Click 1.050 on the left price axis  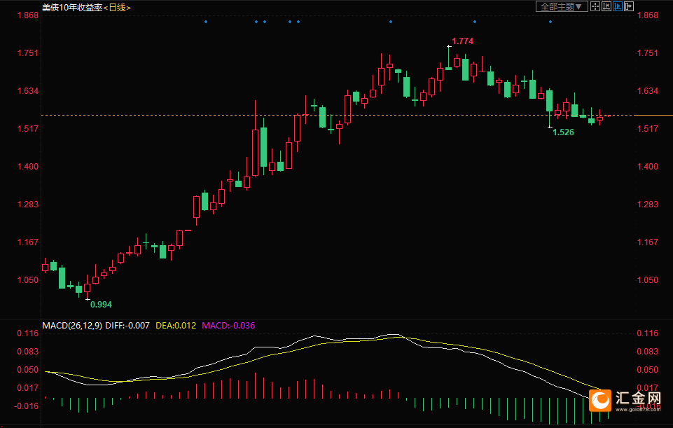(28, 280)
